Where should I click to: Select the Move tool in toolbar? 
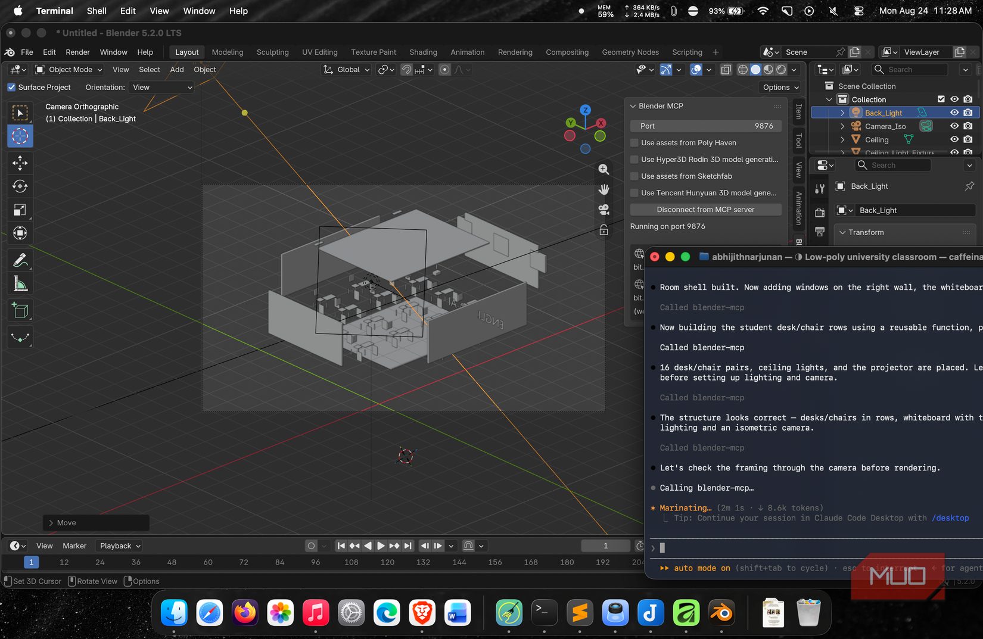[20, 163]
